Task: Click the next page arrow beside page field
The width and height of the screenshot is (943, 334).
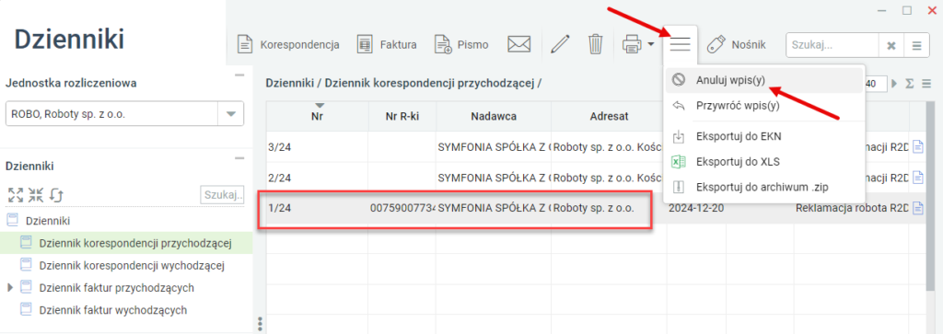Action: click(894, 84)
